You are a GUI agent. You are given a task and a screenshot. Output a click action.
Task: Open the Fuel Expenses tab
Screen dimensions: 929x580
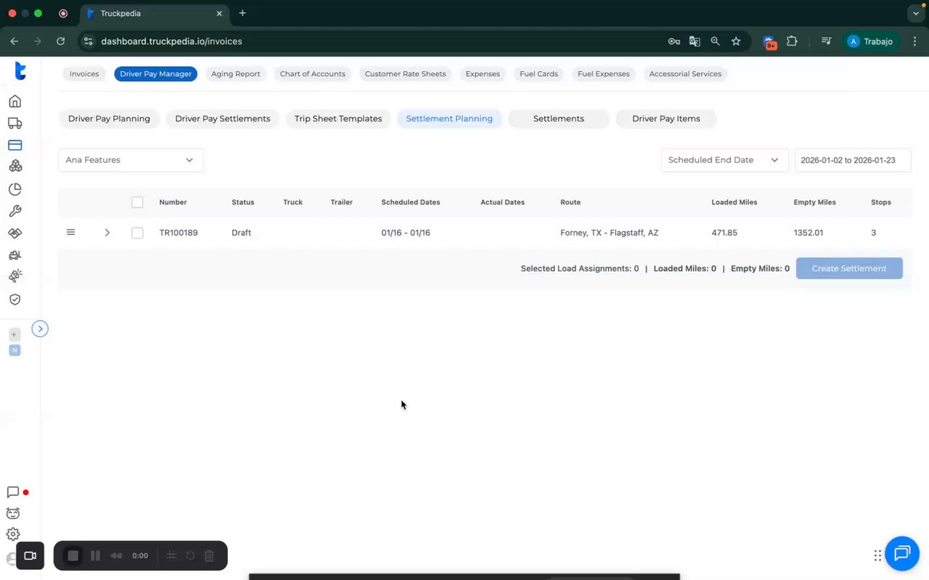pos(603,74)
